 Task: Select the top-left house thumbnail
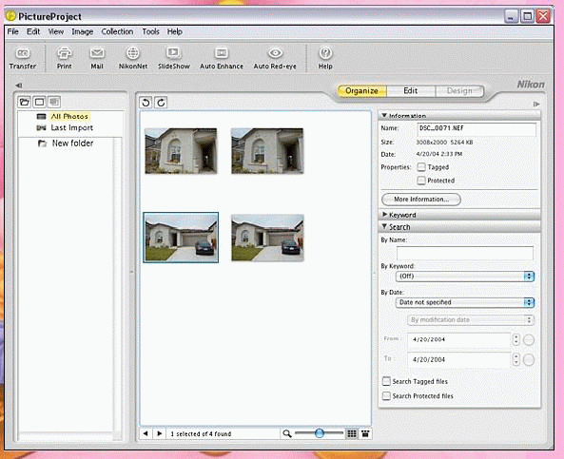pyautogui.click(x=181, y=151)
